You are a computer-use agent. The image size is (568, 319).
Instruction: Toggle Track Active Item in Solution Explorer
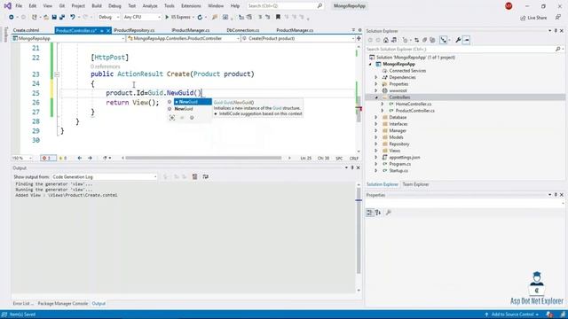coord(444,40)
